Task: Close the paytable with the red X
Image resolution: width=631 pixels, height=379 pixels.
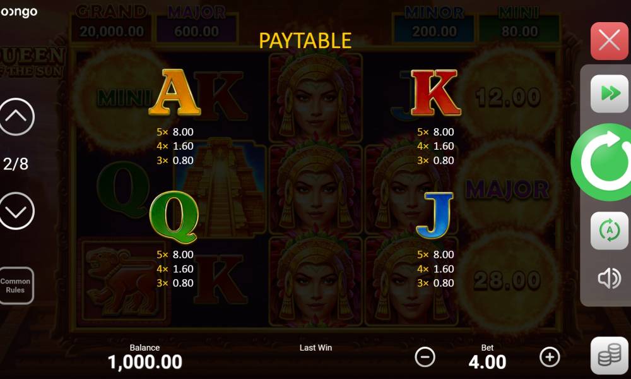Action: pyautogui.click(x=609, y=41)
